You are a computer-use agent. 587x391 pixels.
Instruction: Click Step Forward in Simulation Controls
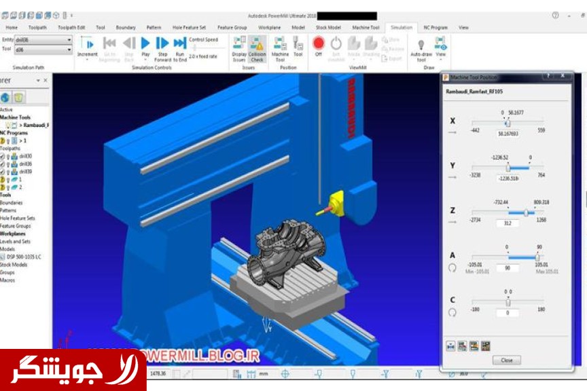162,43
